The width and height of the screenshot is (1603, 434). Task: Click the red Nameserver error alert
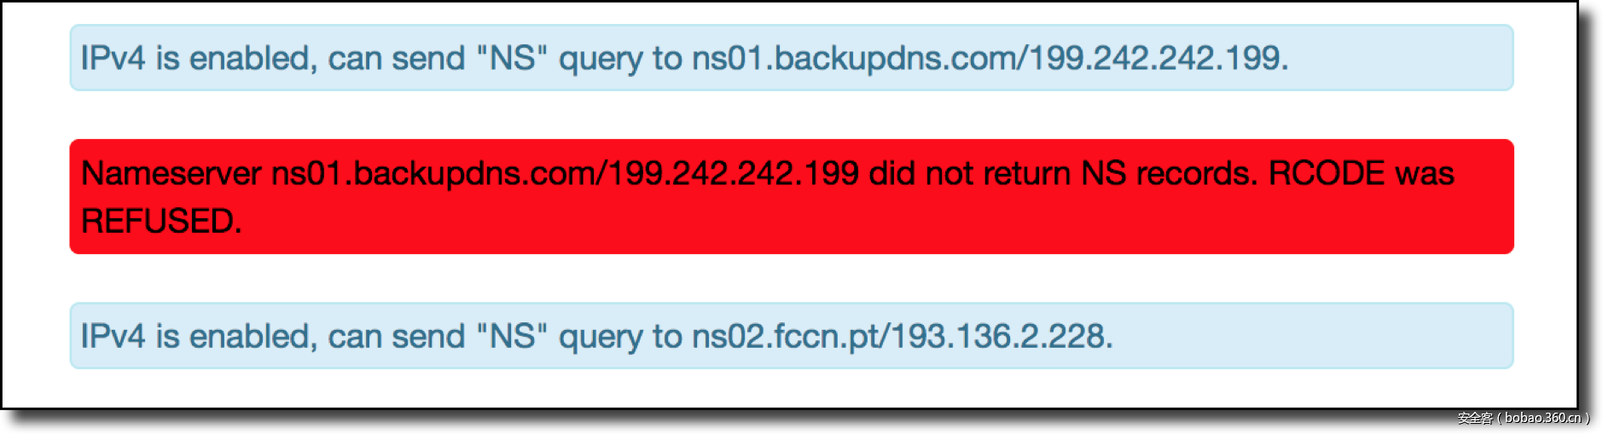click(791, 197)
